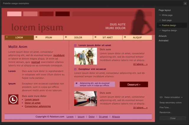This screenshot has height=125, width=189.
Task: Click the DUIS AUTE IRURE DOLOR heading
Action: (115, 26)
